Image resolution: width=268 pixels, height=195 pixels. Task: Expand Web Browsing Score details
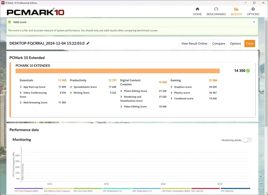click(21, 103)
